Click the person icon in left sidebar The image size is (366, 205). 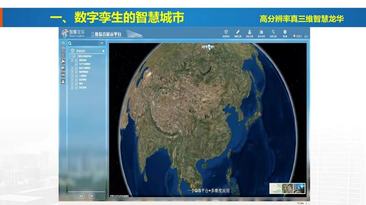pos(63,81)
